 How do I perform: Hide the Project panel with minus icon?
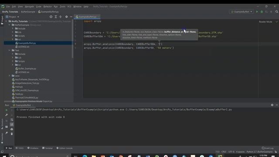[x=71, y=17]
